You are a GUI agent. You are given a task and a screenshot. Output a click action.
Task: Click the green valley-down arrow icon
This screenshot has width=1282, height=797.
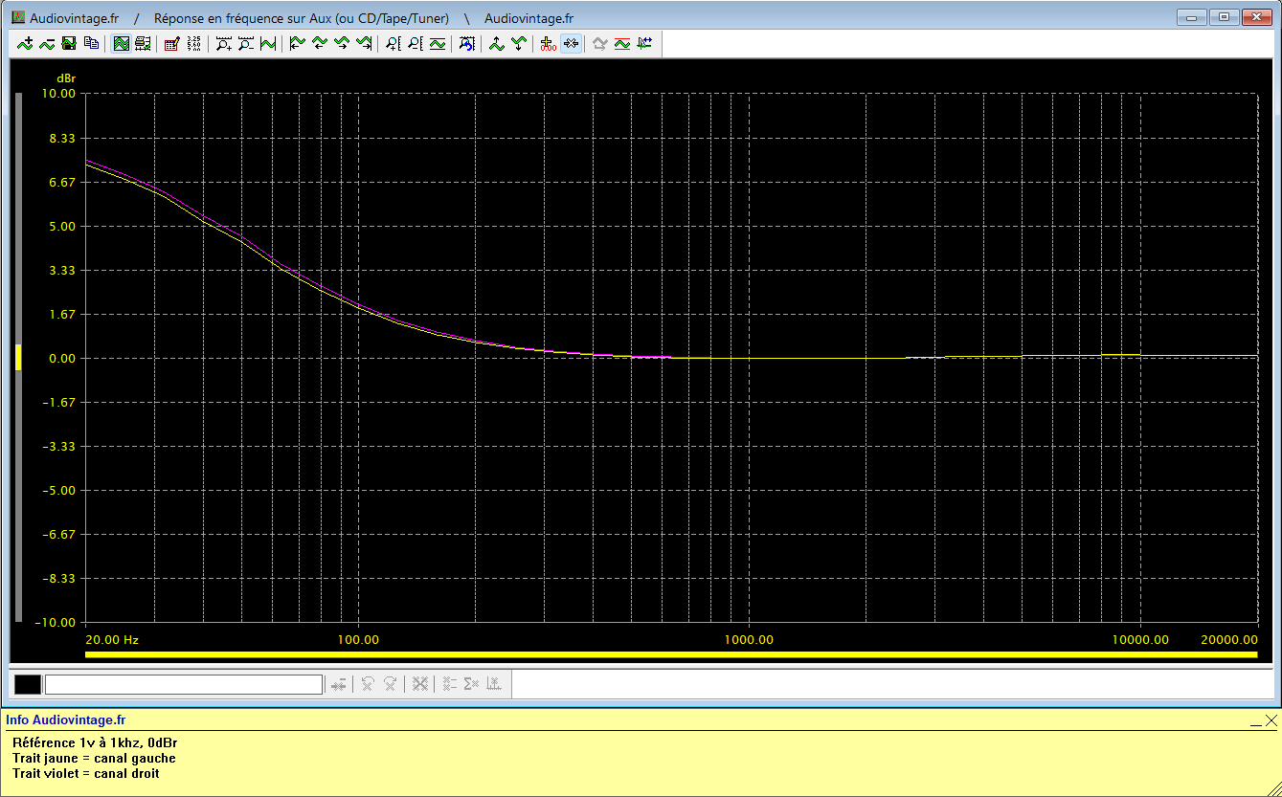[x=518, y=43]
